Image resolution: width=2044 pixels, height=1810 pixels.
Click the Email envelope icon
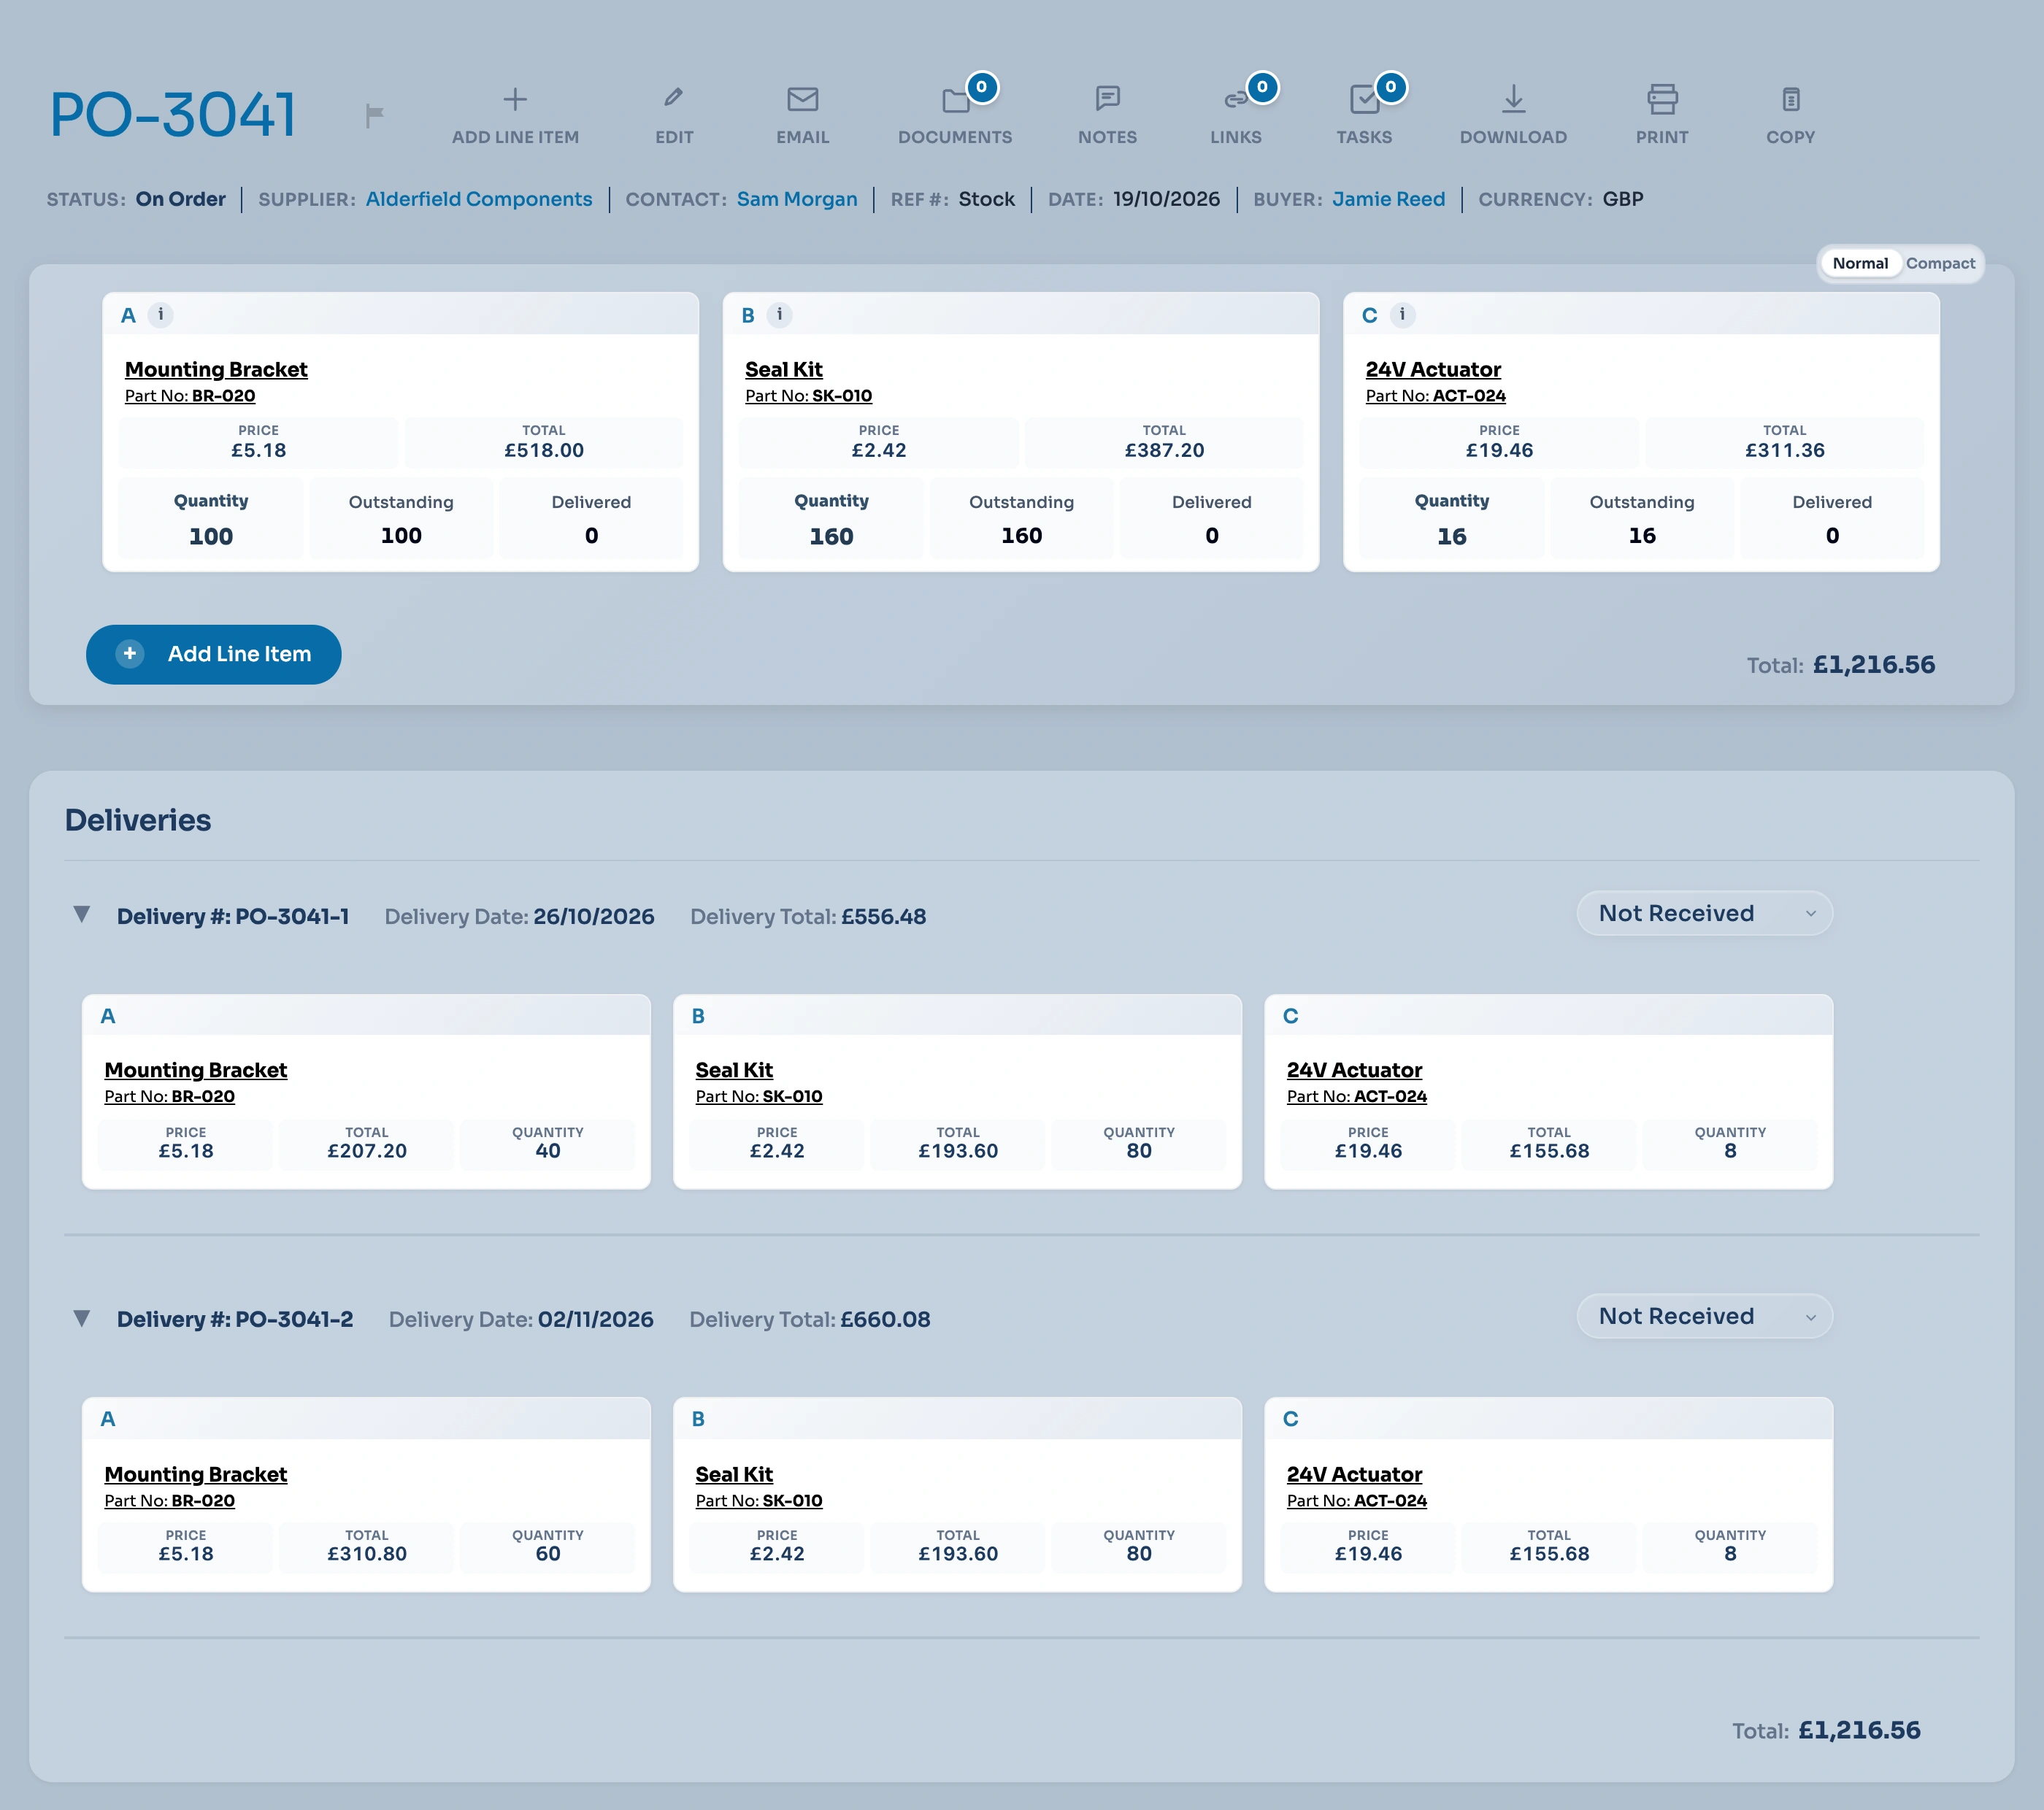click(803, 99)
